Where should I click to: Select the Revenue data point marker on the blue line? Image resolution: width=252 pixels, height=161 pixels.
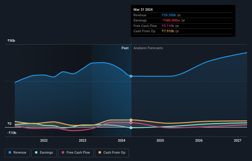coord(131,76)
